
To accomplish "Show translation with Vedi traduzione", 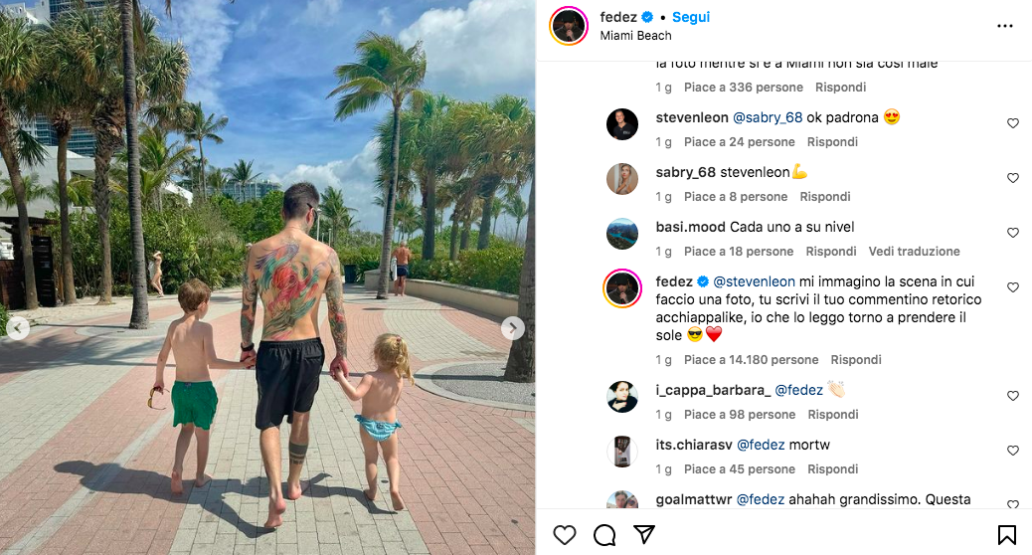I will tap(915, 252).
